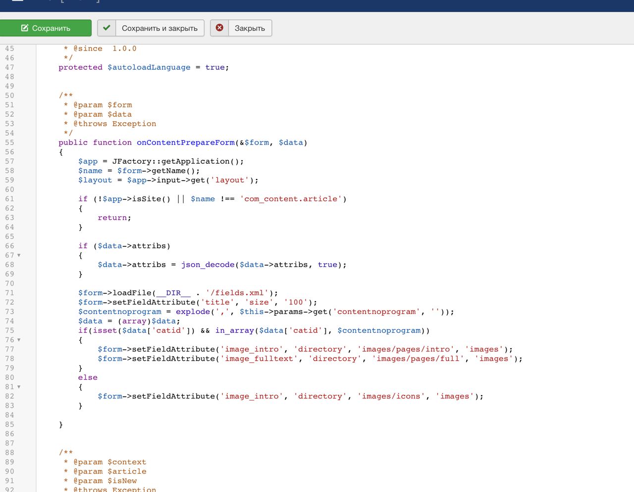This screenshot has width=634, height=492.
Task: Click the "$data = (array)$data;" line
Action: point(129,321)
